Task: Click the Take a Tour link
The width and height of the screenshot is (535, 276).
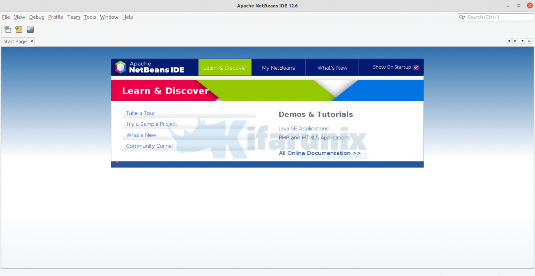Action: (x=141, y=113)
